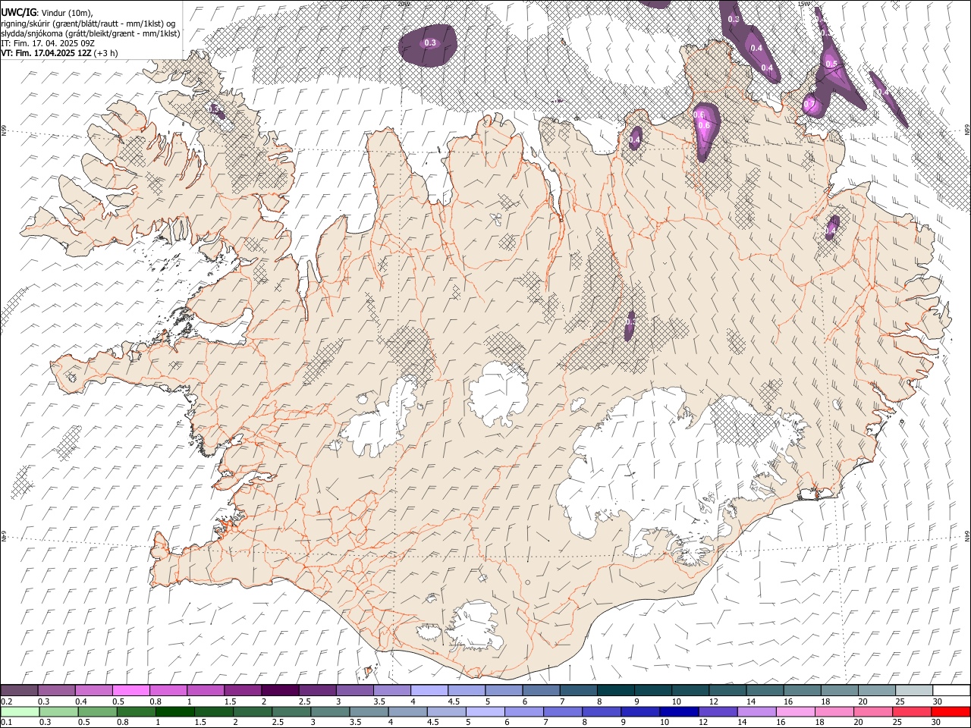Pick the darkest purple 2 snow legend swatch
971x728 pixels.
[x=280, y=691]
